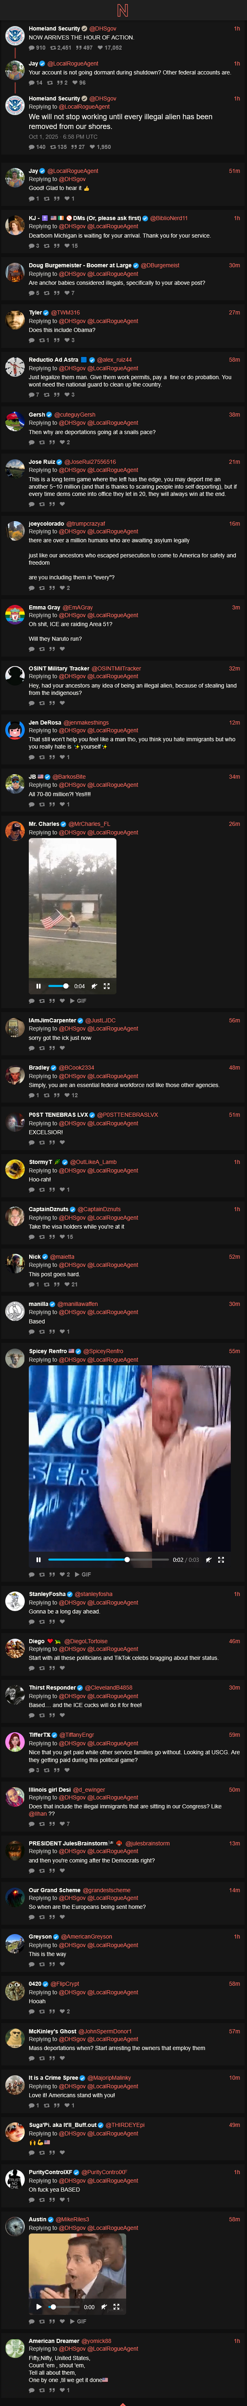Enter fullscreen on Spicey Renfro's video
The height and width of the screenshot is (2406, 247).
click(220, 1559)
